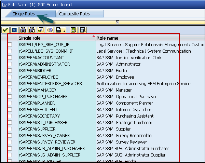Open the Role Name window title menu icon
This screenshot has width=205, height=163.
point(4,4)
